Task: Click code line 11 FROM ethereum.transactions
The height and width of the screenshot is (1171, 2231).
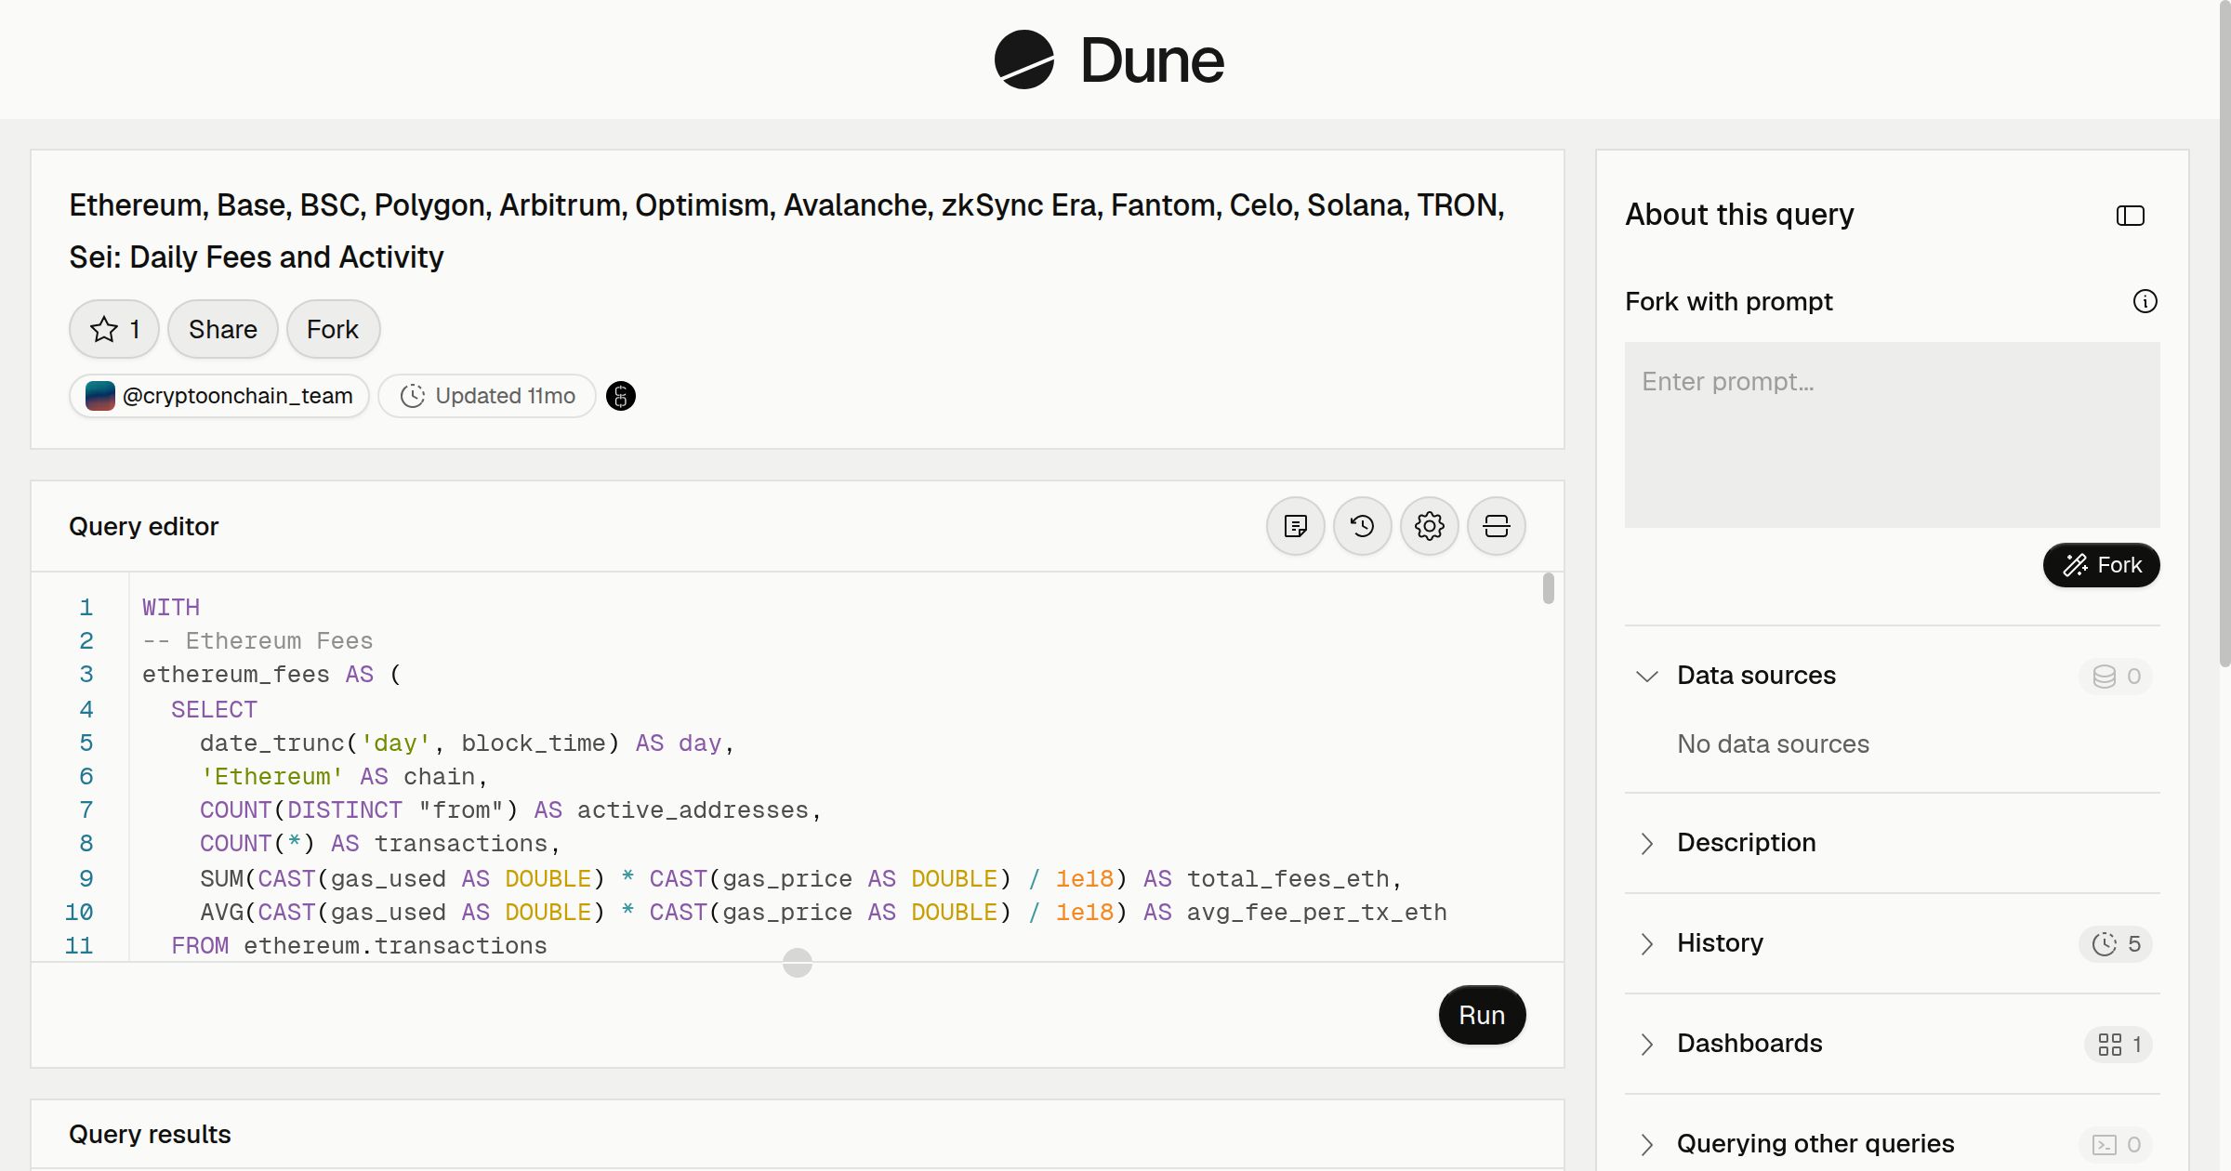Action: click(x=359, y=945)
